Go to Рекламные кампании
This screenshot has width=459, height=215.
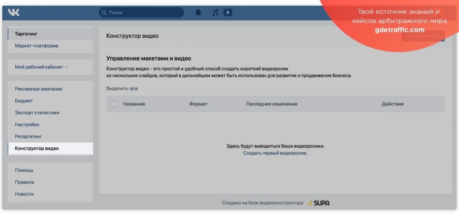pos(39,89)
